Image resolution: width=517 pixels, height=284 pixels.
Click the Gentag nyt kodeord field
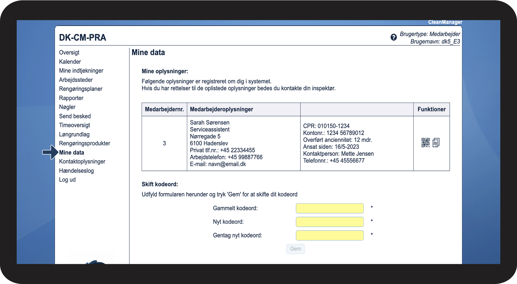click(x=329, y=235)
